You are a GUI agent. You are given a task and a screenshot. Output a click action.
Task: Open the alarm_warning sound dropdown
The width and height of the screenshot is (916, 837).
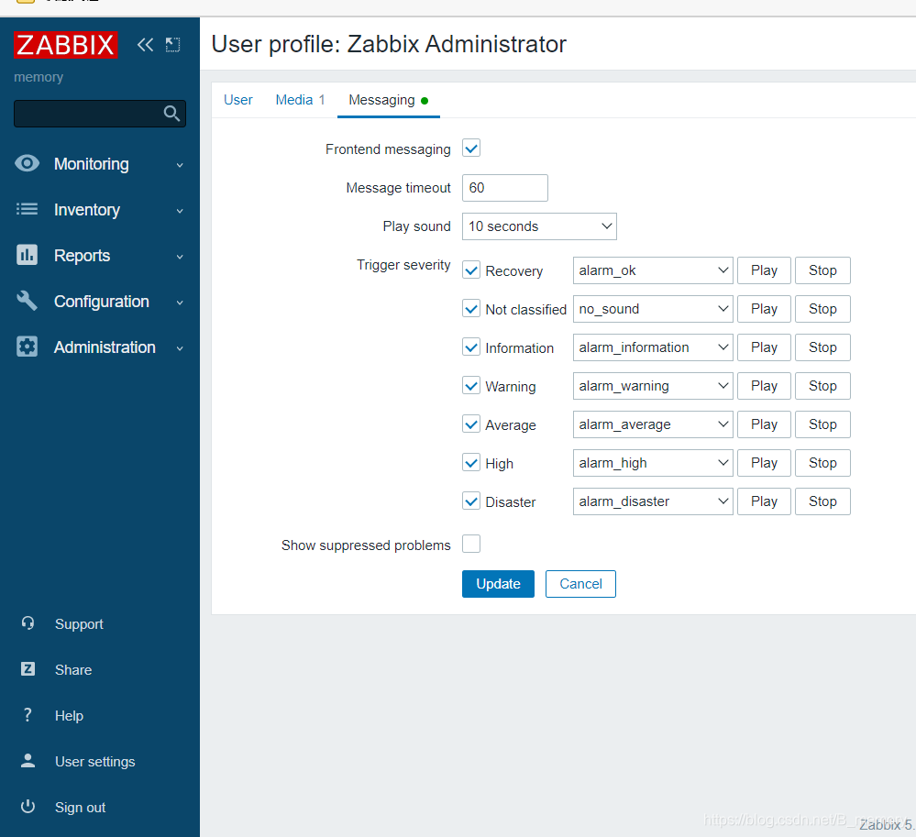point(653,386)
